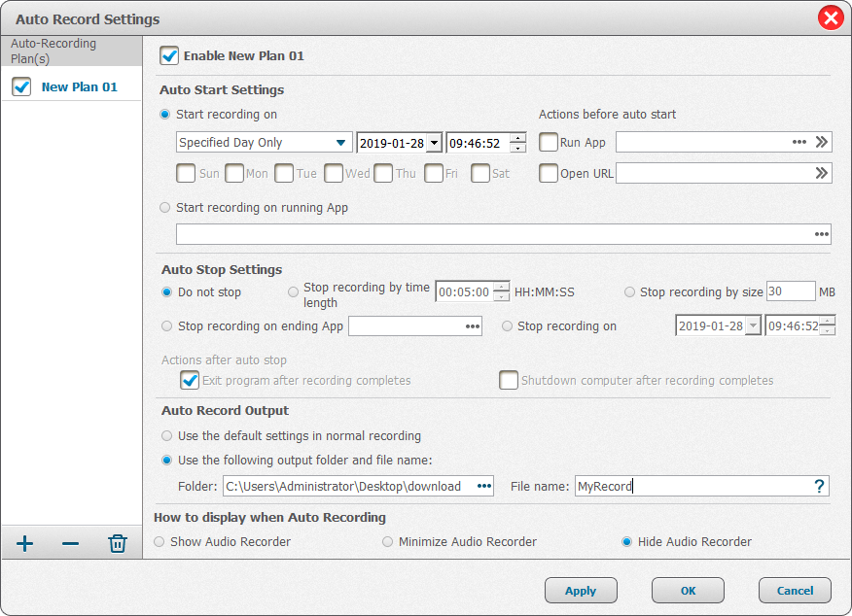This screenshot has width=852, height=616.
Task: Toggle Enable New Plan 01 checkbox
Action: pyautogui.click(x=169, y=55)
